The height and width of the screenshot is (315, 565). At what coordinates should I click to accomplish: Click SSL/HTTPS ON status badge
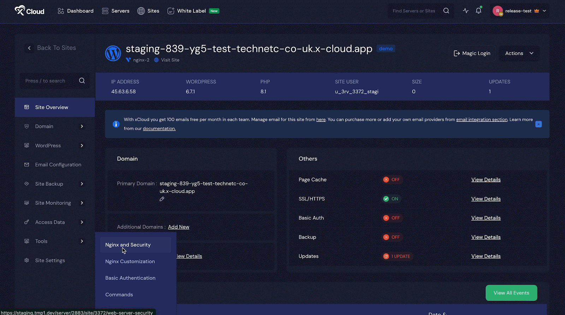(x=391, y=199)
